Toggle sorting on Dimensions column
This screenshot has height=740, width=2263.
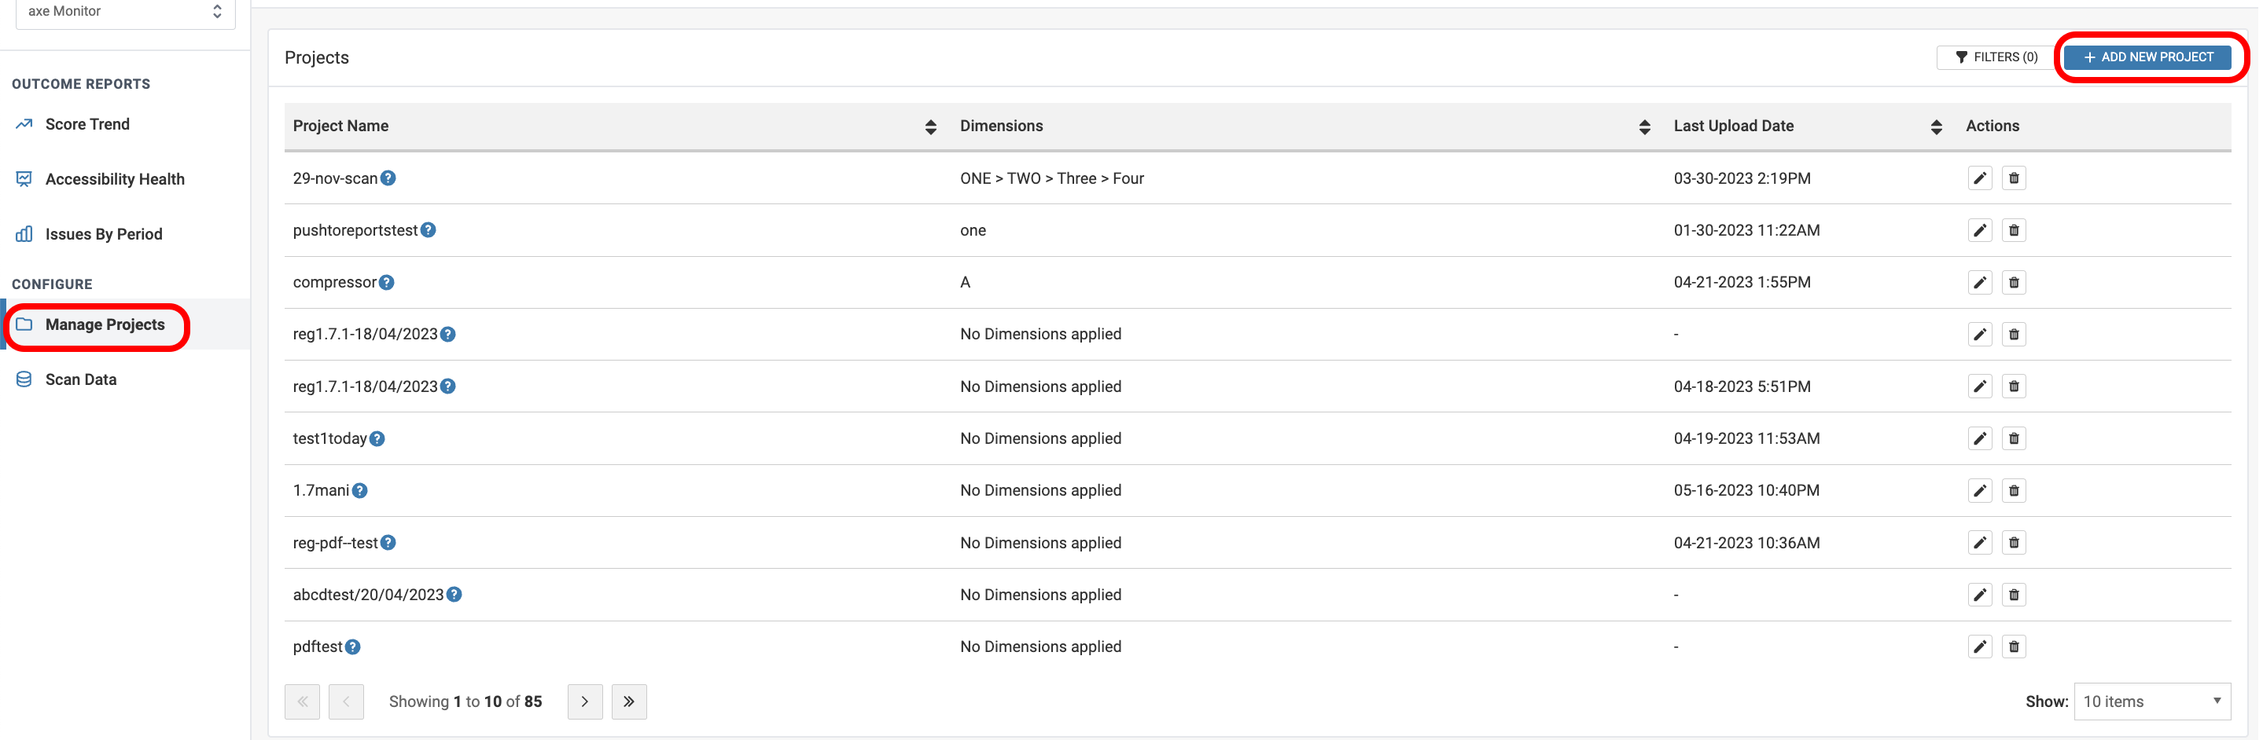point(1643,127)
